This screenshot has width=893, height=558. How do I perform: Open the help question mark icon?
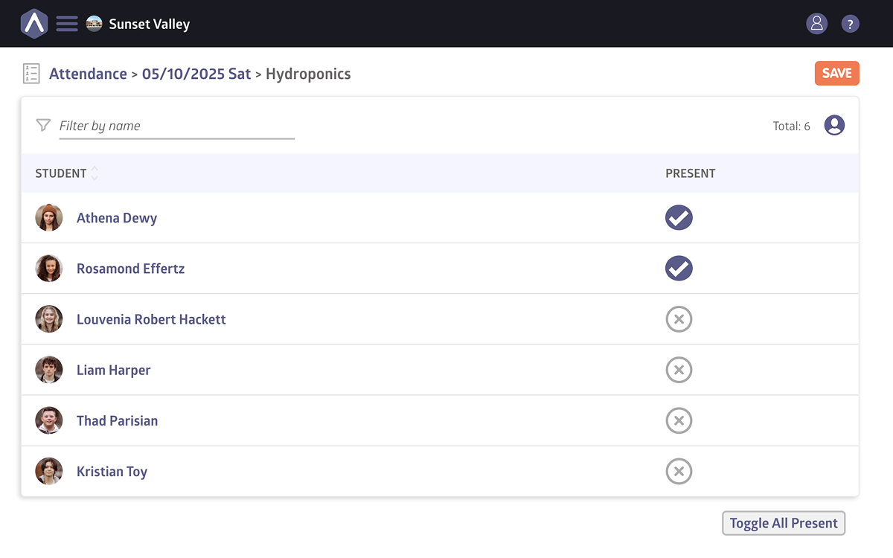click(x=850, y=24)
